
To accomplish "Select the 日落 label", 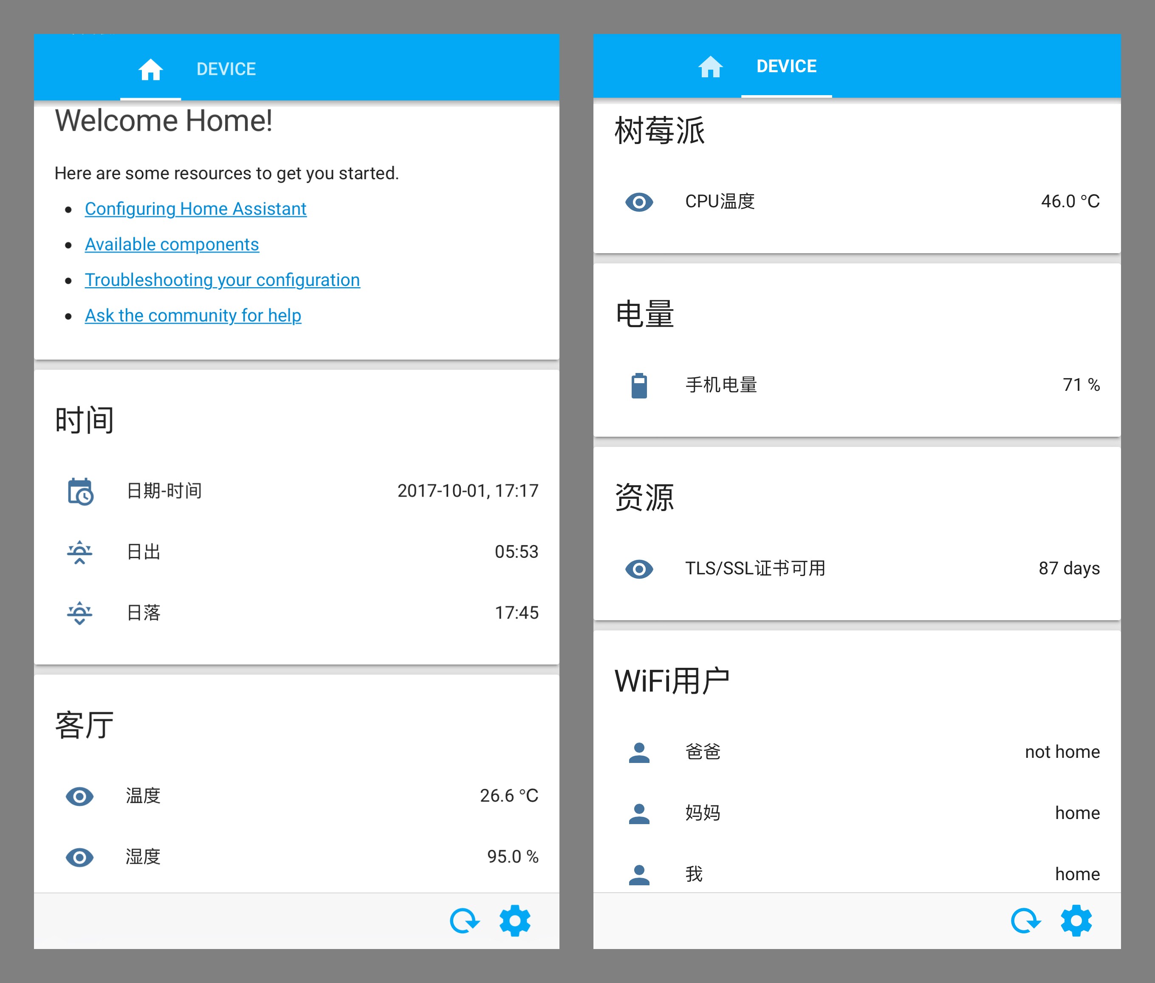I will pos(144,613).
